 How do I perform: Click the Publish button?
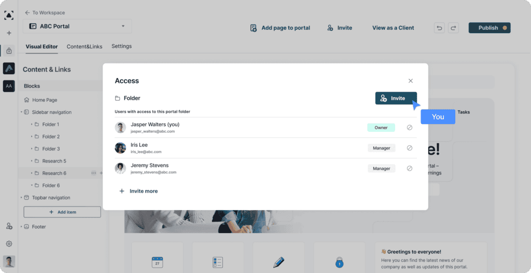(490, 28)
